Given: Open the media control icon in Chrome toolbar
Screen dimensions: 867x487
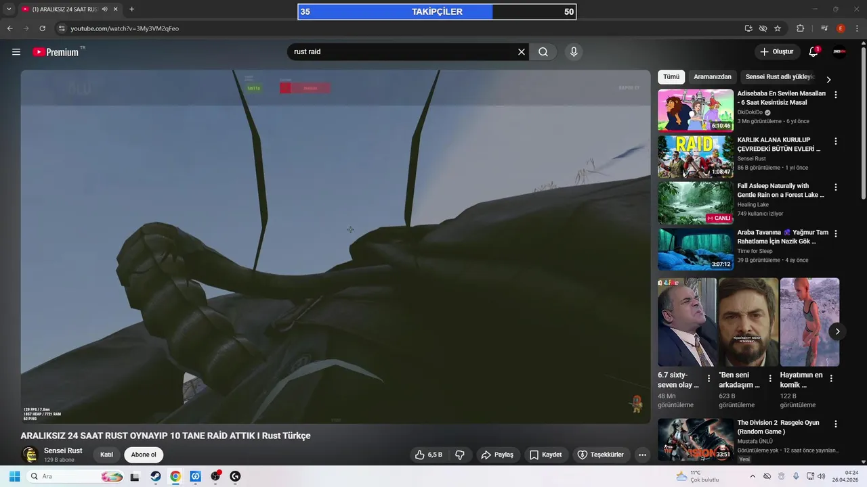Looking at the screenshot, I should click(824, 28).
